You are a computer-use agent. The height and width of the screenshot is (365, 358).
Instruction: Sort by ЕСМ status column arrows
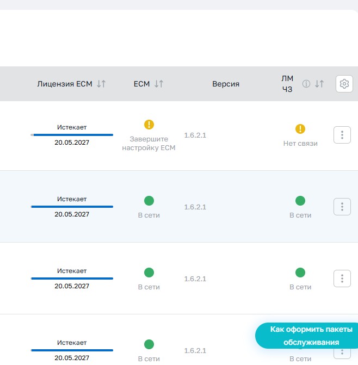pyautogui.click(x=159, y=84)
